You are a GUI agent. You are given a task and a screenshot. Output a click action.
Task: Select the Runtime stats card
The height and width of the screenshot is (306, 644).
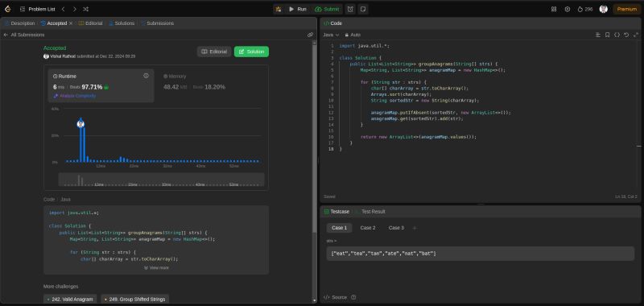pyautogui.click(x=101, y=85)
